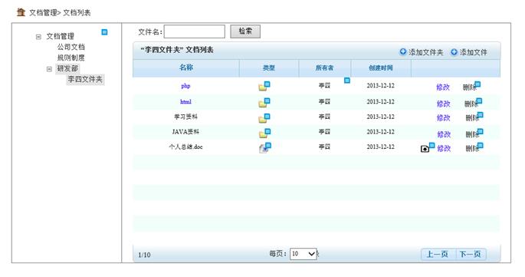Click the folder icon in the html row

coord(262,104)
